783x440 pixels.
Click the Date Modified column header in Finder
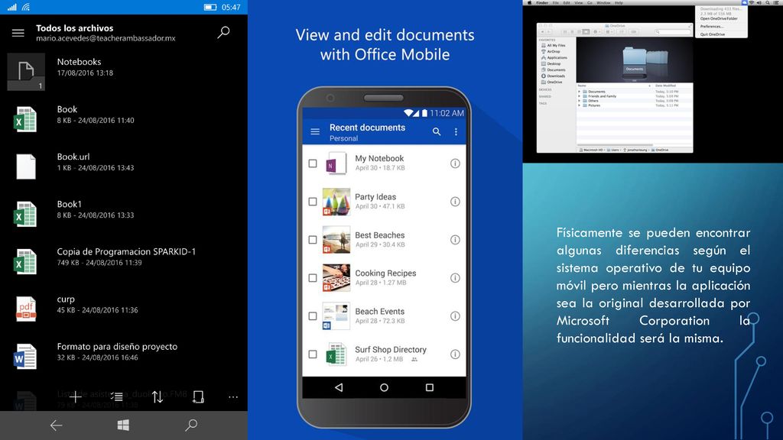point(666,86)
